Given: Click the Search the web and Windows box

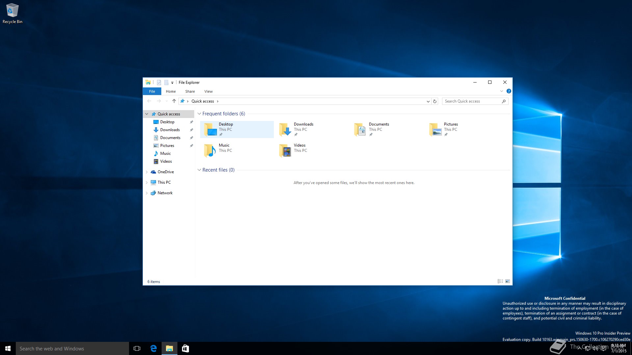Looking at the screenshot, I should point(72,348).
